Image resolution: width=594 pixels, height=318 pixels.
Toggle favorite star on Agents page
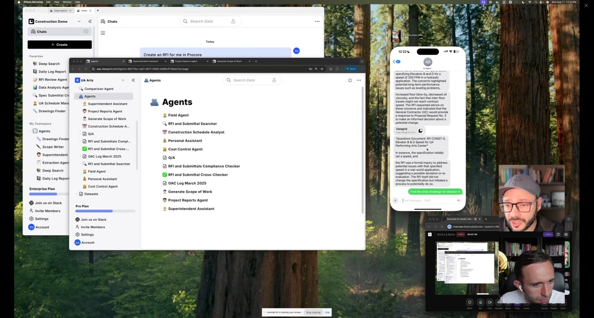[350, 80]
